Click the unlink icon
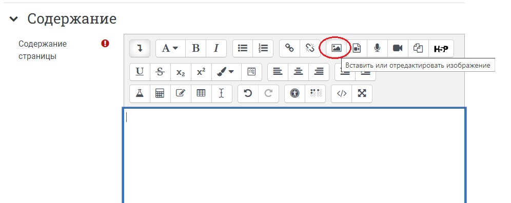Image resolution: width=511 pixels, height=203 pixels. [310, 48]
